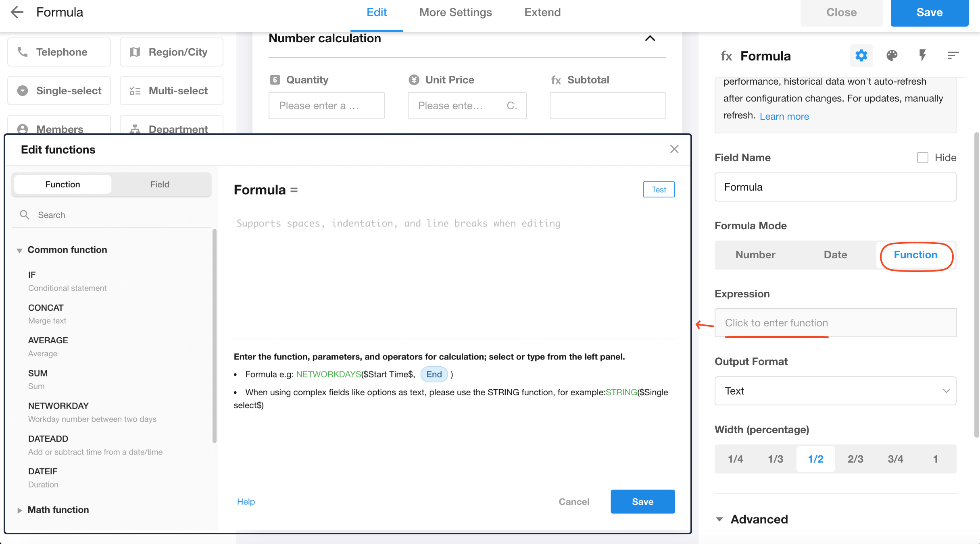Switch to the Field tab
Image resolution: width=980 pixels, height=544 pixels.
click(x=160, y=184)
